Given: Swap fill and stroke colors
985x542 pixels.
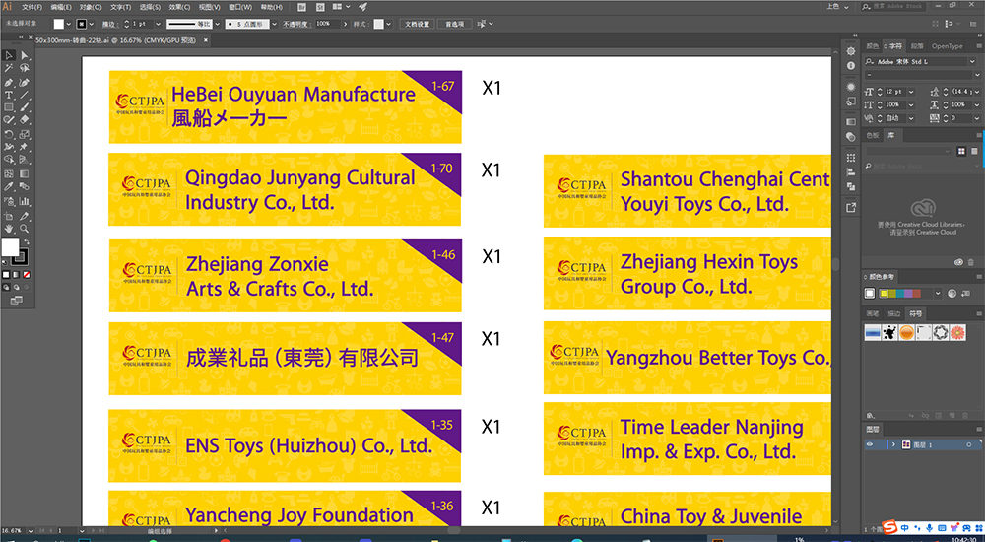Looking at the screenshot, I should point(26,242).
